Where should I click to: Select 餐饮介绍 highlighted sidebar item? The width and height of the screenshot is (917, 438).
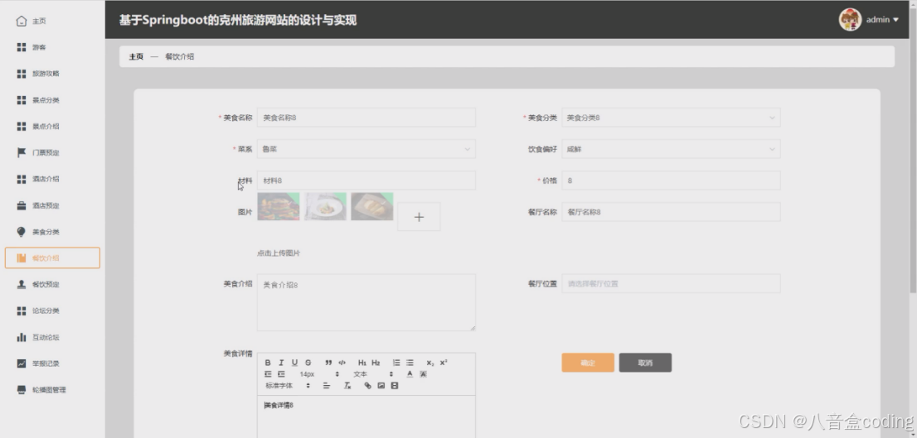pos(52,258)
